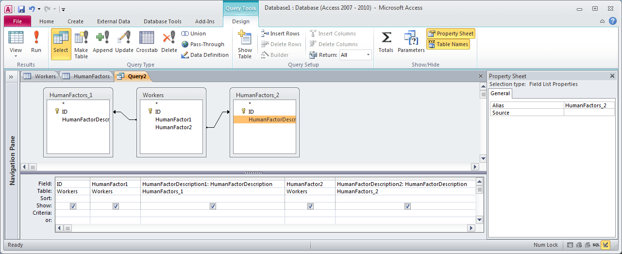Click Criteria cell under ID column
622x254 pixels.
pyautogui.click(x=73, y=213)
